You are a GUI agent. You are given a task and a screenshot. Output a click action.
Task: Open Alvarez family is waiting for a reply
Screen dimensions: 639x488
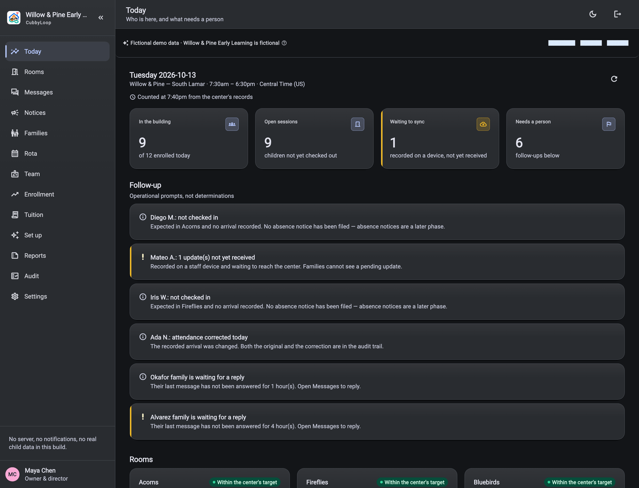click(x=377, y=421)
